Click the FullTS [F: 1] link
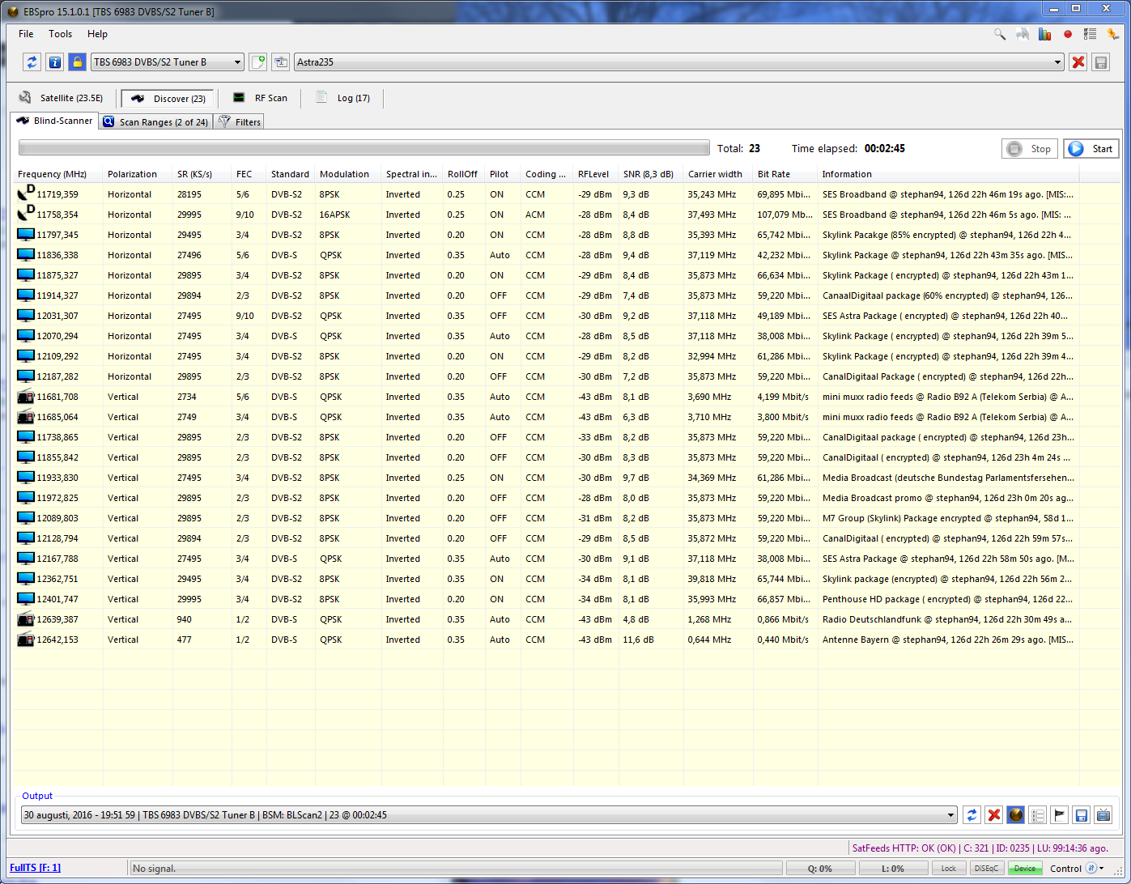 (x=35, y=868)
